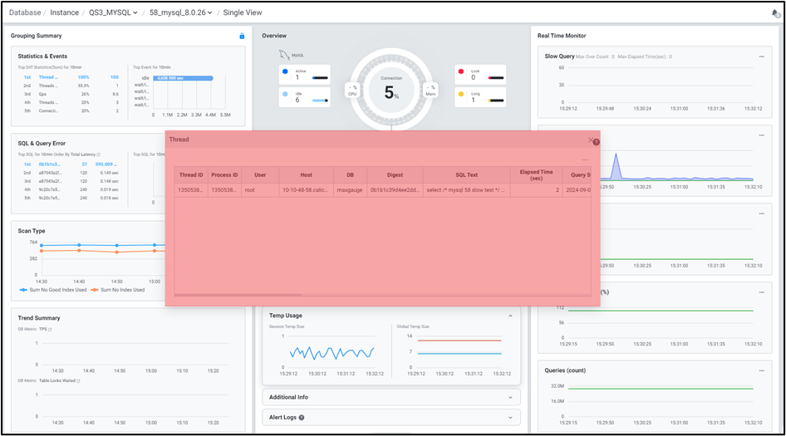Image resolution: width=786 pixels, height=436 pixels.
Task: Click the external link icon beside TPS
Action: click(x=50, y=330)
